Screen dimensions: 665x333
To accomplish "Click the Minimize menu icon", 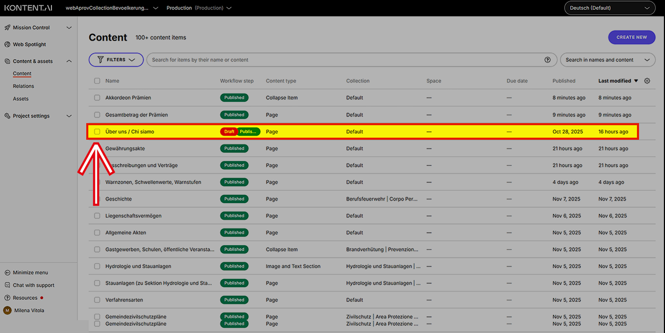I will tap(8, 273).
